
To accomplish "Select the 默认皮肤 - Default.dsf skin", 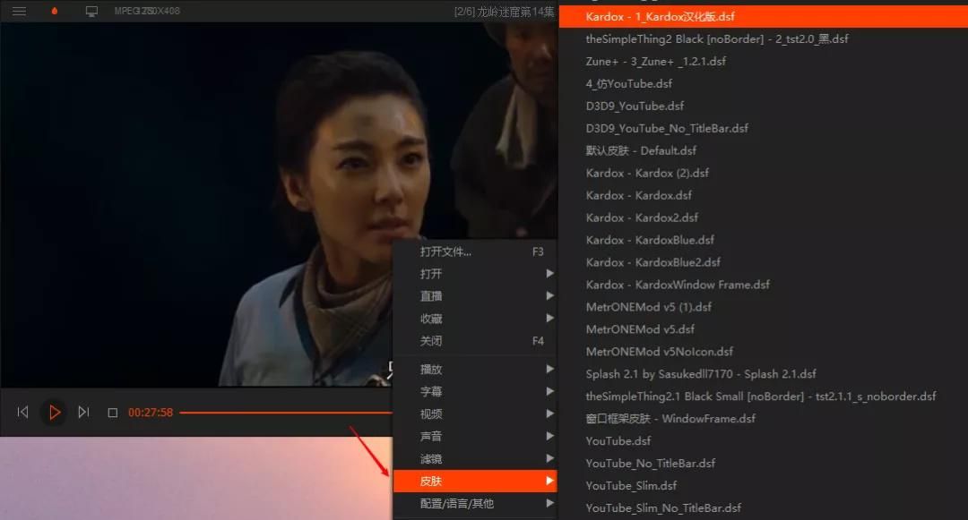I will (641, 150).
